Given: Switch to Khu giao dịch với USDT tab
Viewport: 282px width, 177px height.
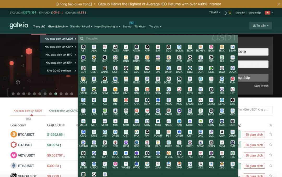Looking at the screenshot, I should (x=28, y=111).
